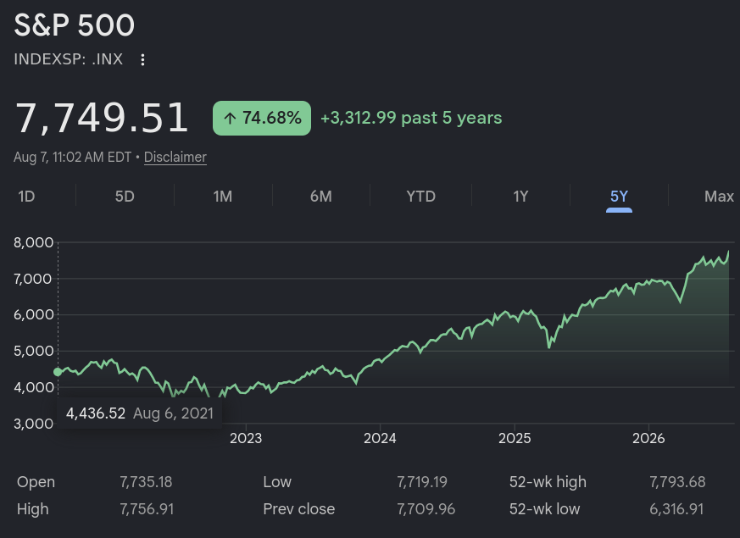Viewport: 740px width, 538px height.
Task: Switch chart to 5D range
Action: [125, 197]
